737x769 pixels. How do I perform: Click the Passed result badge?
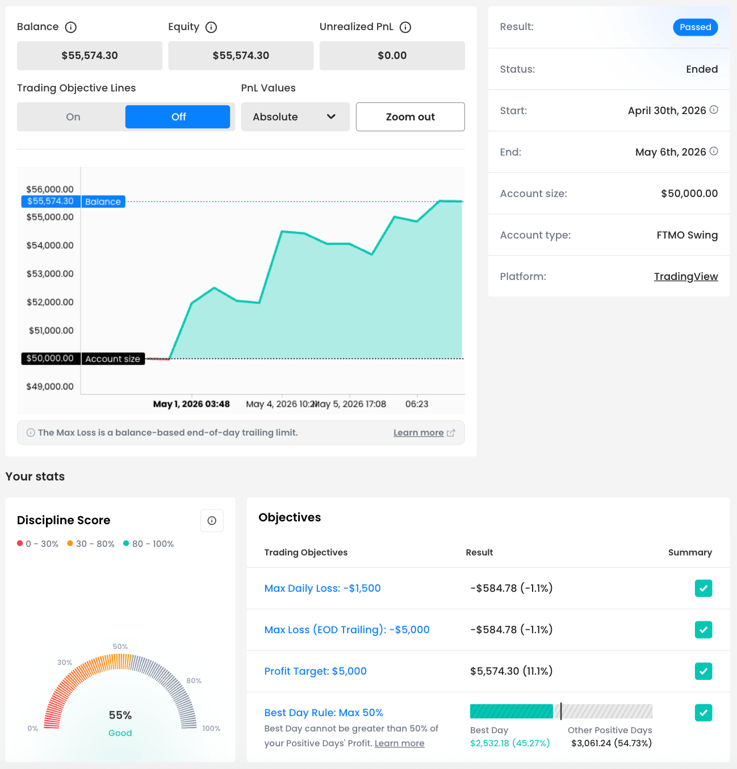[696, 27]
